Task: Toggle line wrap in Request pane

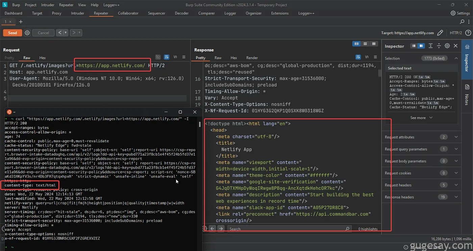Action: pos(166,57)
